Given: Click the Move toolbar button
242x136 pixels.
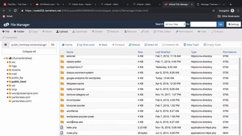Looking at the screenshot, I should pyautogui.click(x=47, y=31).
